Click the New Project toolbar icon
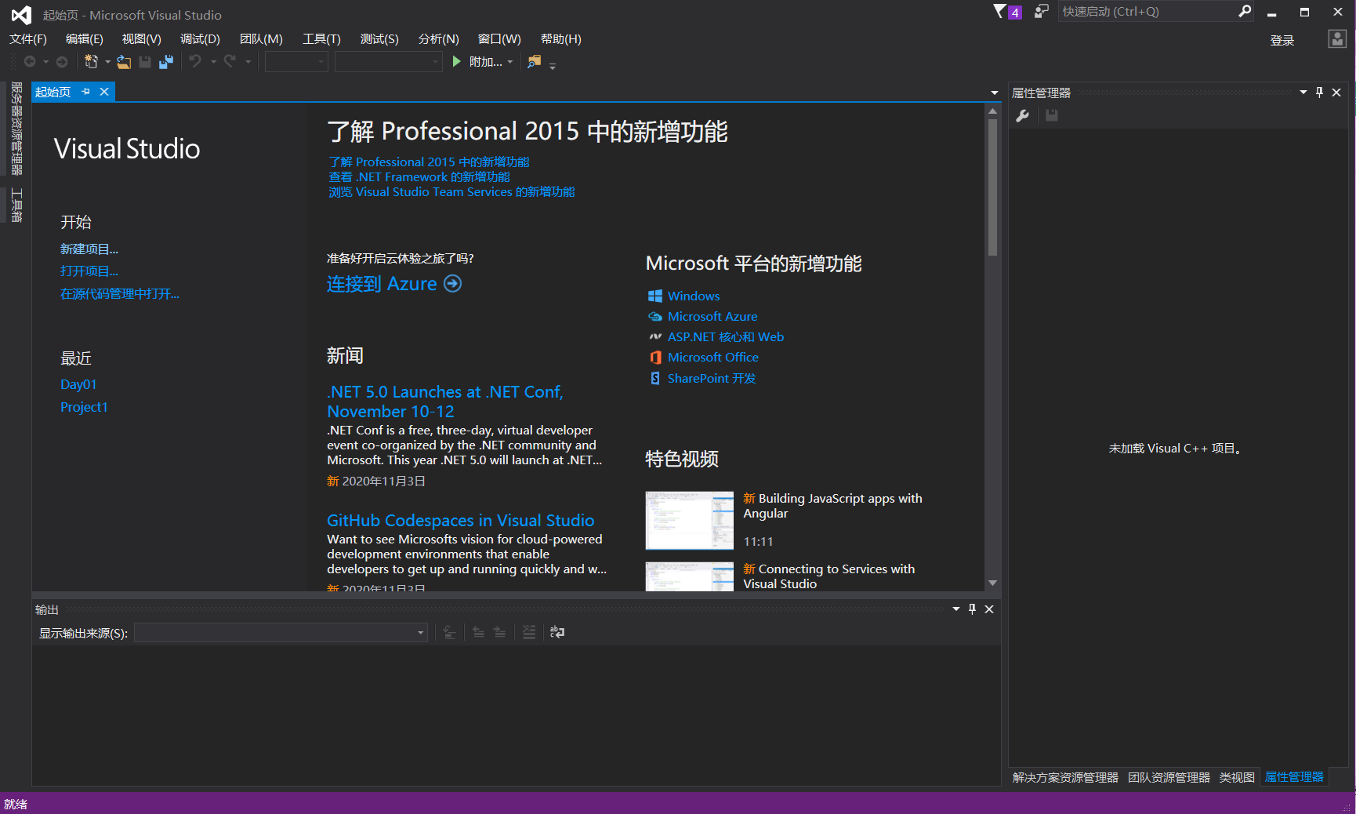The height and width of the screenshot is (814, 1356). pyautogui.click(x=91, y=61)
